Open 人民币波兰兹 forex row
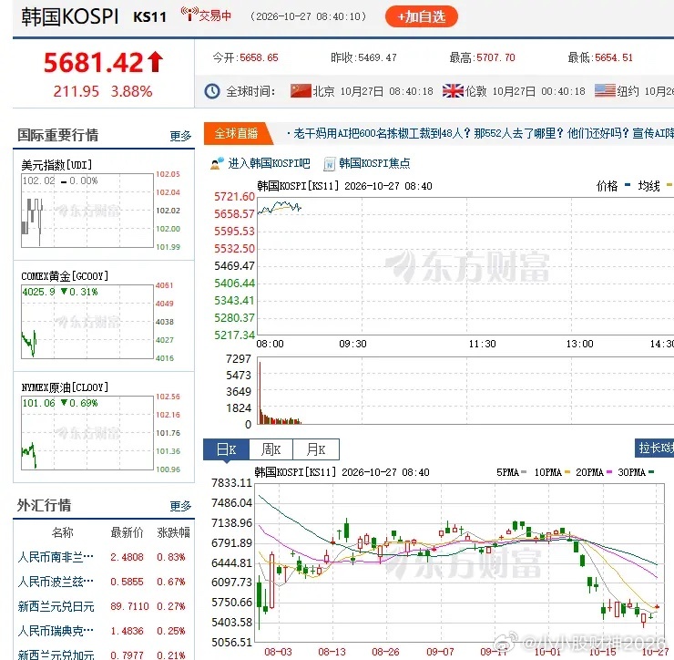The width and height of the screenshot is (674, 660). point(102,582)
